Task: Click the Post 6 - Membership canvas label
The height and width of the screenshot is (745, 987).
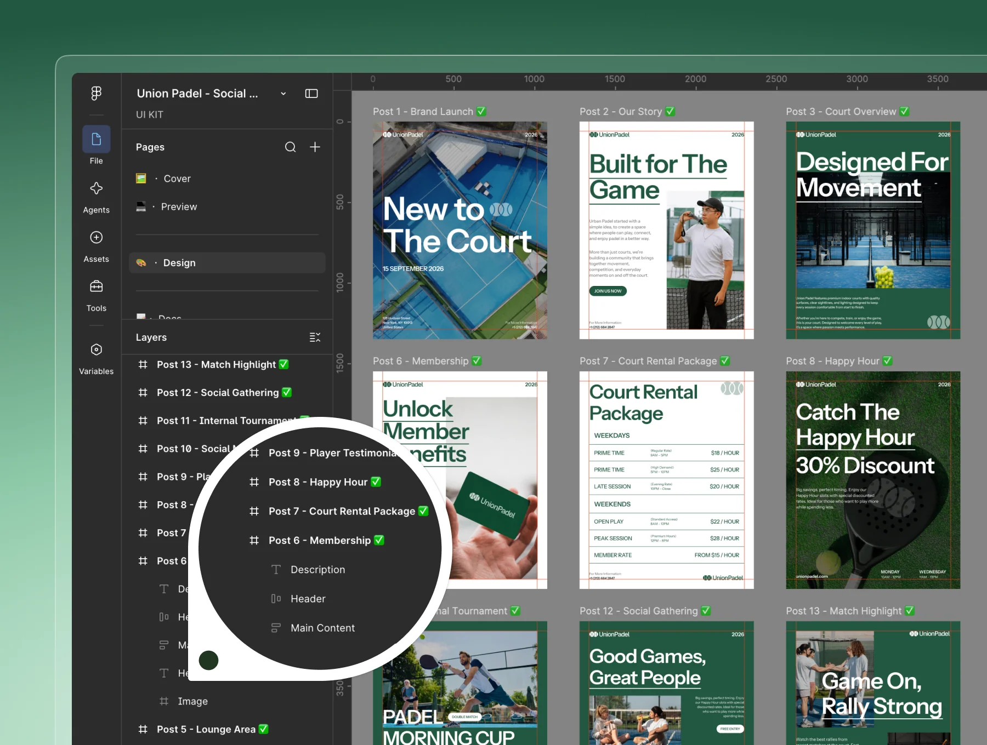Action: click(427, 361)
